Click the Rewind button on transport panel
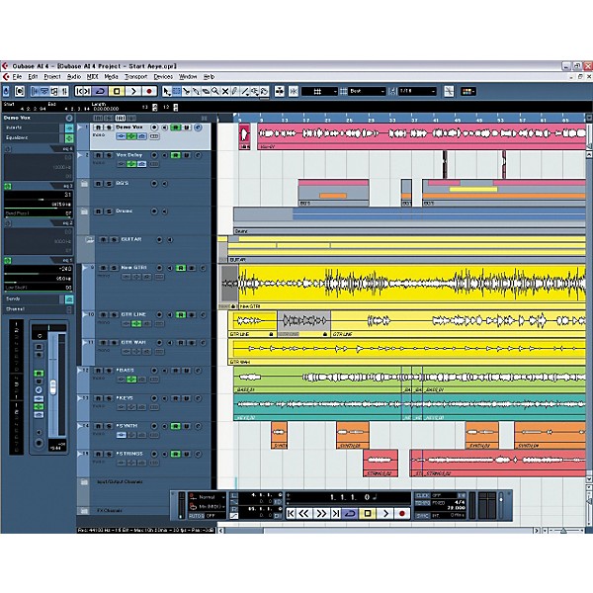This screenshot has width=593, height=593. tap(303, 513)
